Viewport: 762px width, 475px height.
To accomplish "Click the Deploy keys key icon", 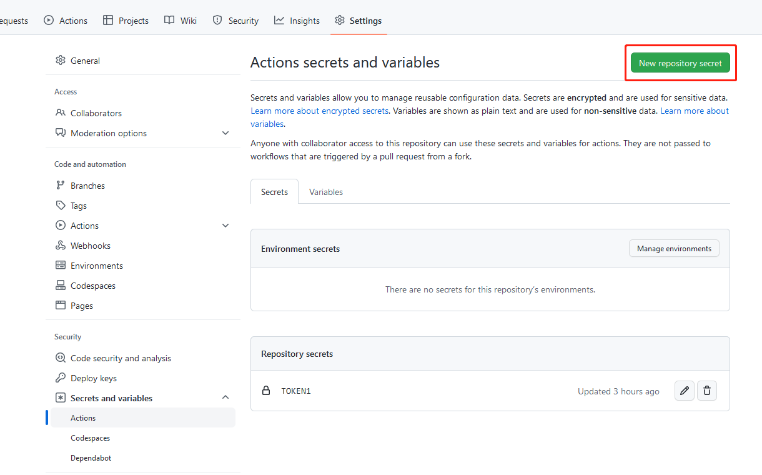I will coord(61,378).
